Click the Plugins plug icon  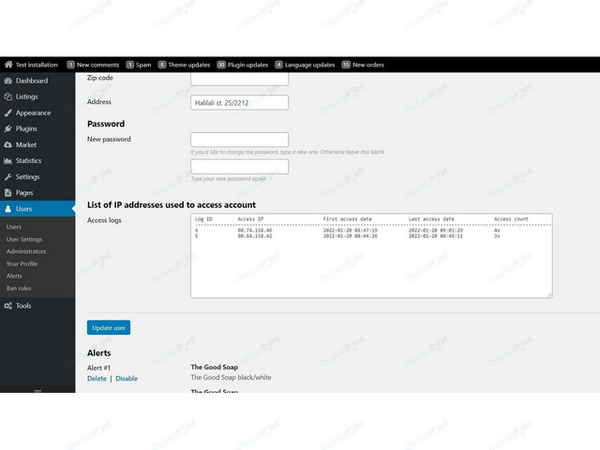(x=8, y=128)
